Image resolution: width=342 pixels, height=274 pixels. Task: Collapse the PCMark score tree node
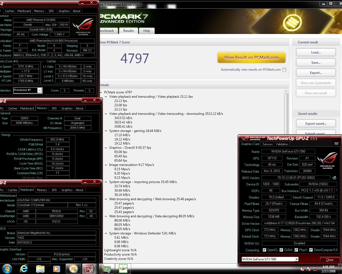click(101, 92)
